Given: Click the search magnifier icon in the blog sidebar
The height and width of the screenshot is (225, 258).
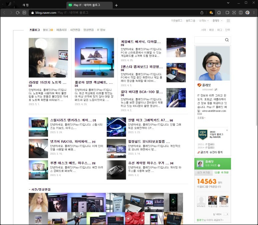Looking at the screenshot, I should coord(227,40).
